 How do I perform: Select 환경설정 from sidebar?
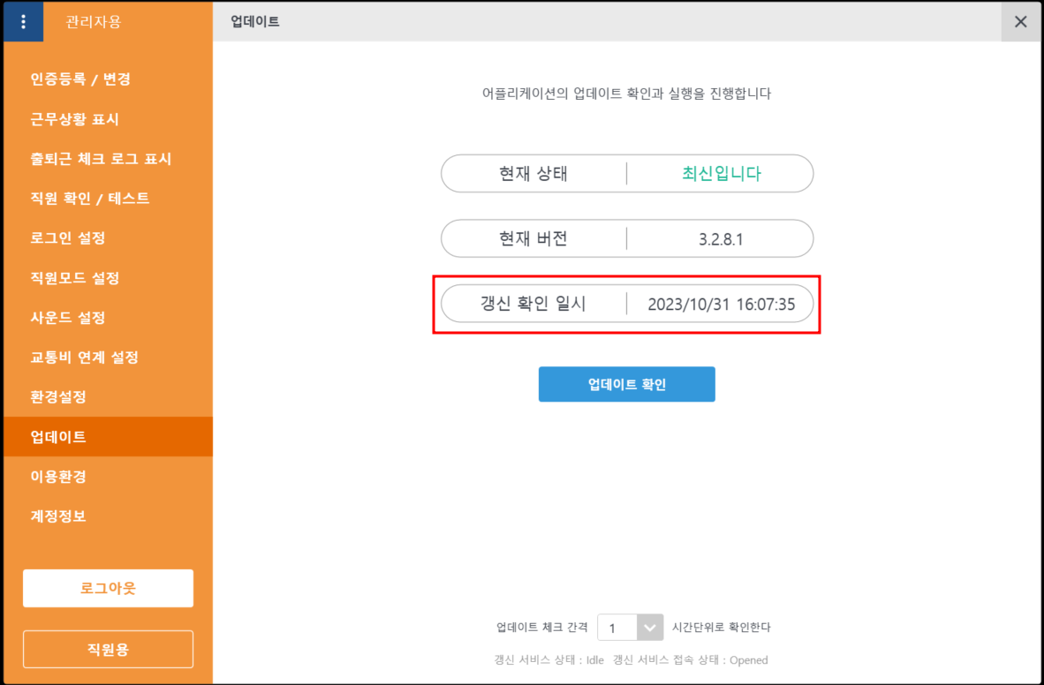58,397
